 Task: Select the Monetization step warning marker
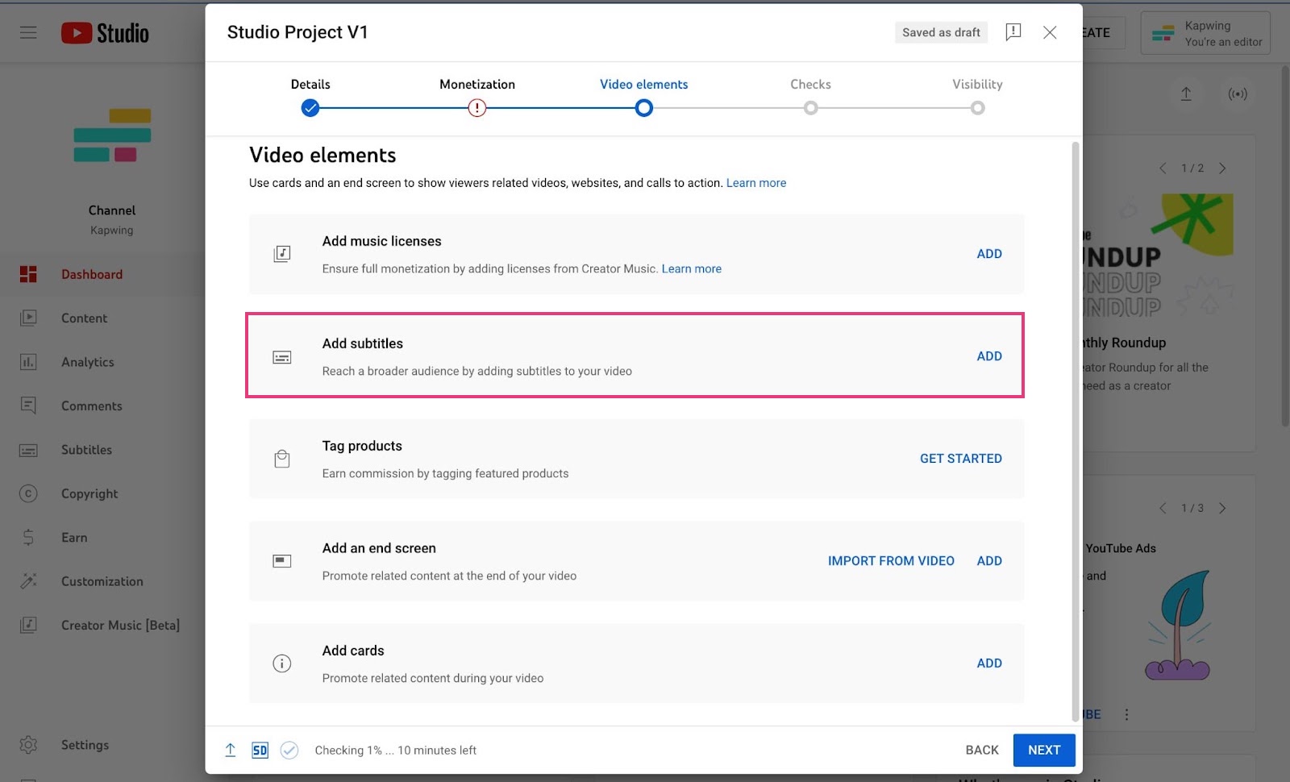pos(477,108)
